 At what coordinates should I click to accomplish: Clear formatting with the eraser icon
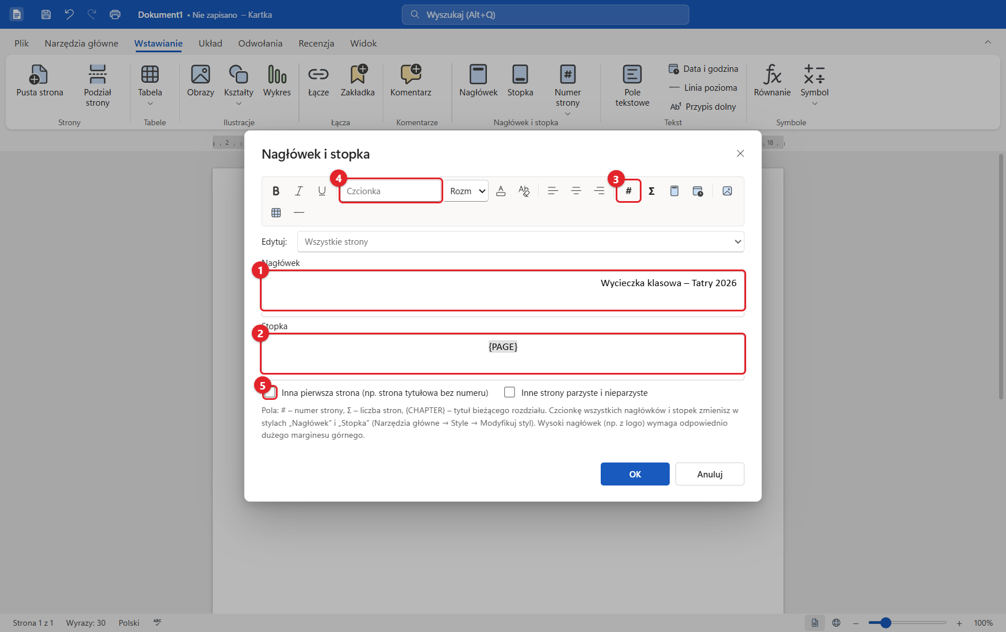[x=524, y=191]
